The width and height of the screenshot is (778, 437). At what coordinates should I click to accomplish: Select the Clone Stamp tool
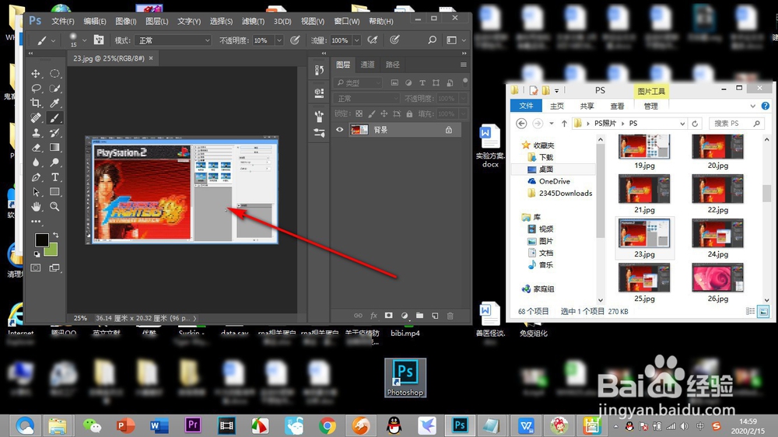pyautogui.click(x=36, y=132)
